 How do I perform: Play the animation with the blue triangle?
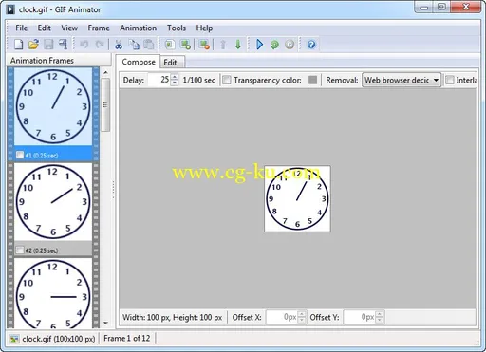[260, 45]
